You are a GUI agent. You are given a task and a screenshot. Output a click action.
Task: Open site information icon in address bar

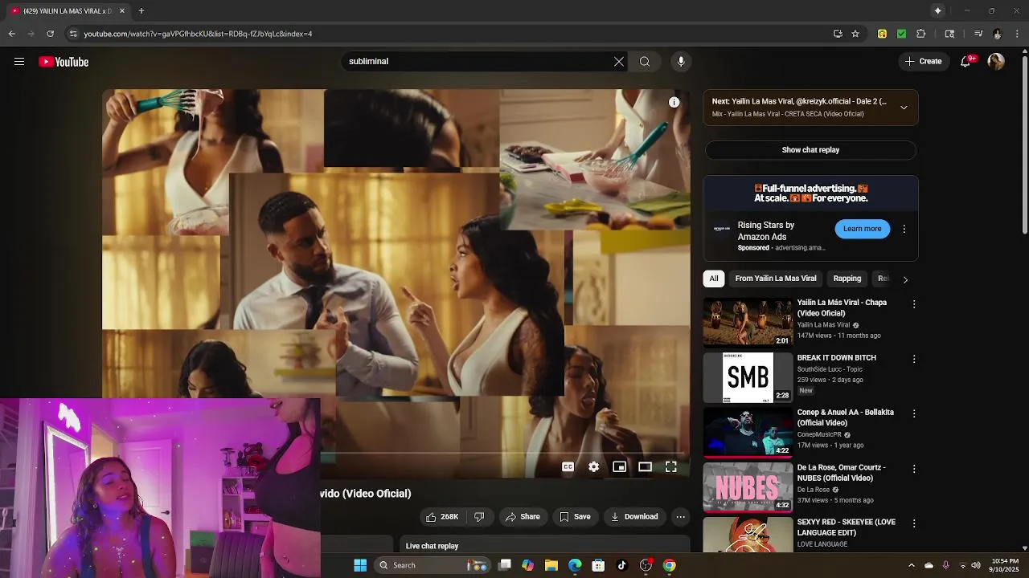73,34
